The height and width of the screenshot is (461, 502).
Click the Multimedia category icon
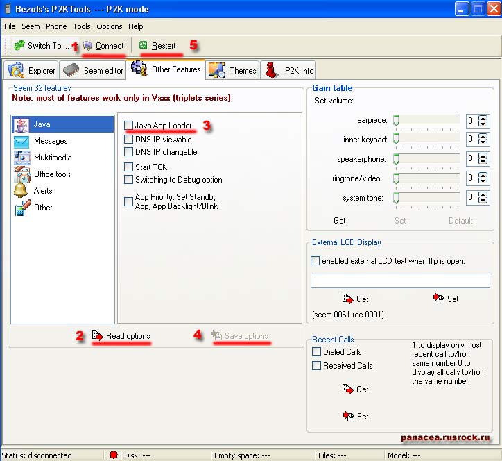21,158
